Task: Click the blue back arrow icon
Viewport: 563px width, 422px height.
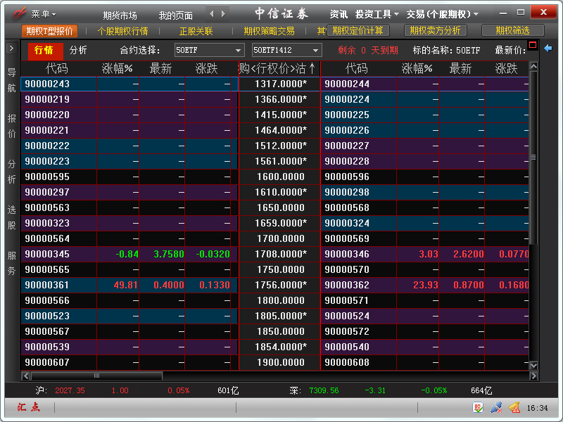Action: pos(548,48)
